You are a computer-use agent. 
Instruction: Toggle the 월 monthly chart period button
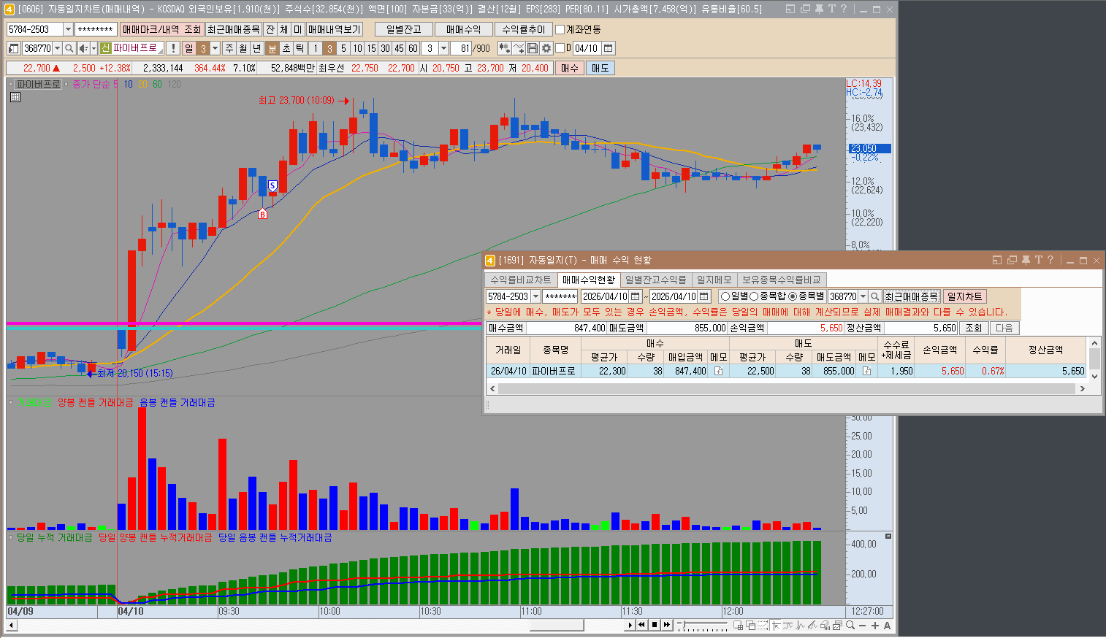[x=243, y=48]
